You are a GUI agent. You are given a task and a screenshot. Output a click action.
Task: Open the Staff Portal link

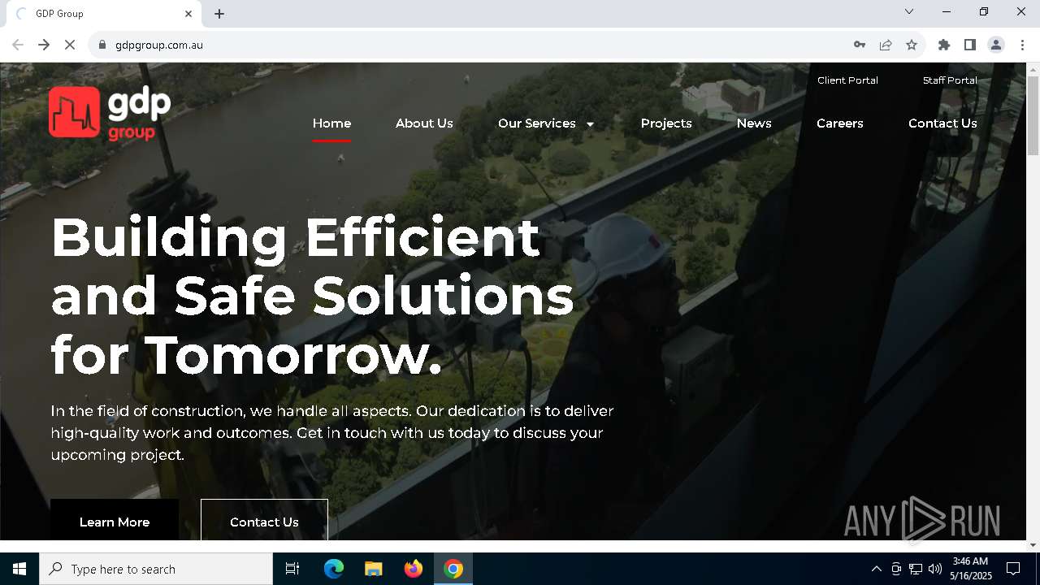(x=950, y=80)
